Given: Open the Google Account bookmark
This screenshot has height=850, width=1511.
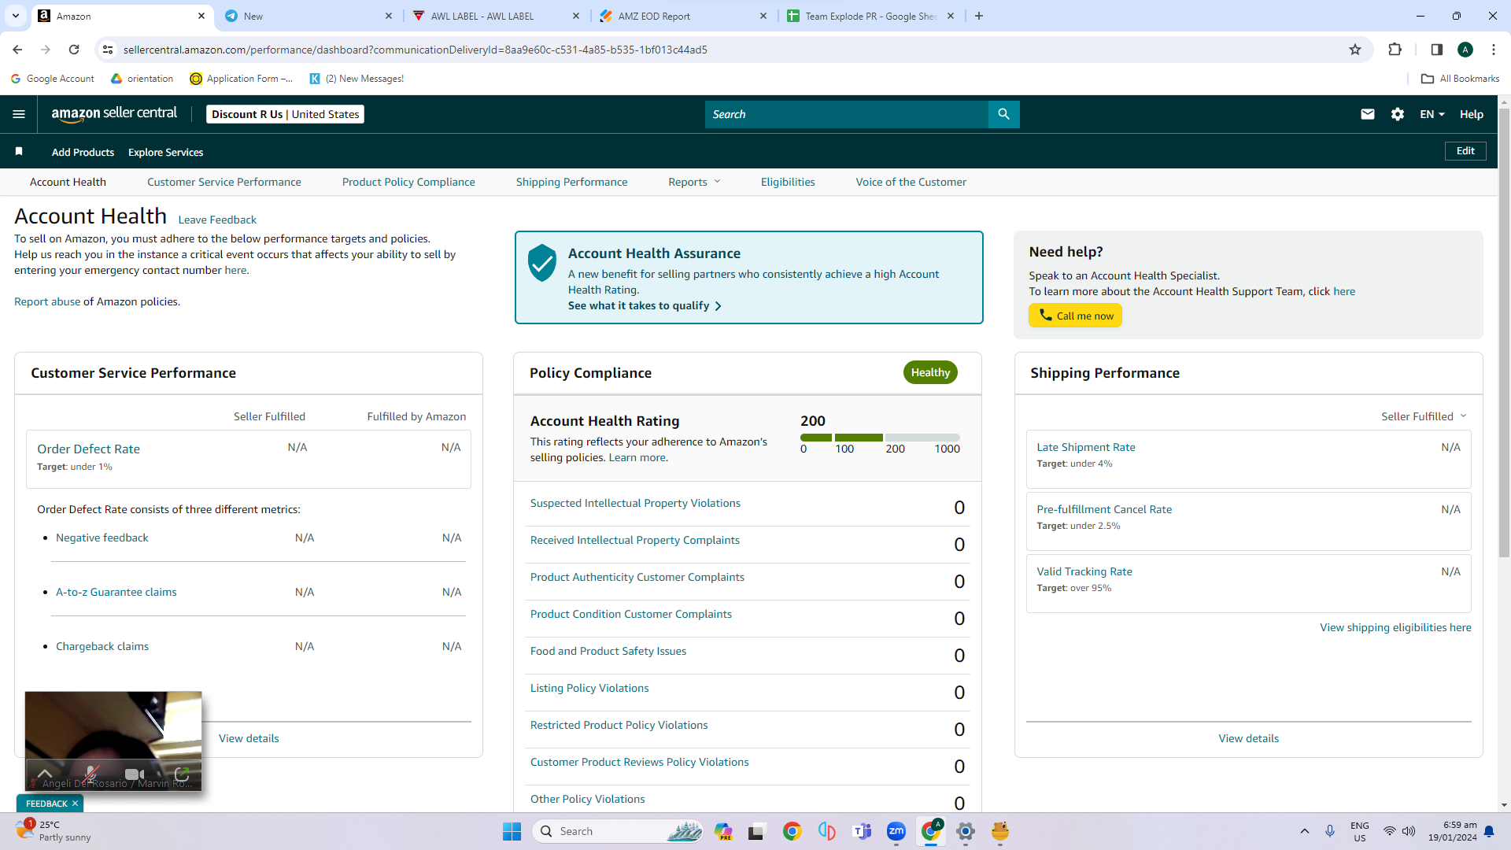Looking at the screenshot, I should [x=52, y=79].
